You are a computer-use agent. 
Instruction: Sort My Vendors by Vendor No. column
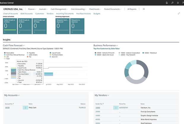(99, 104)
